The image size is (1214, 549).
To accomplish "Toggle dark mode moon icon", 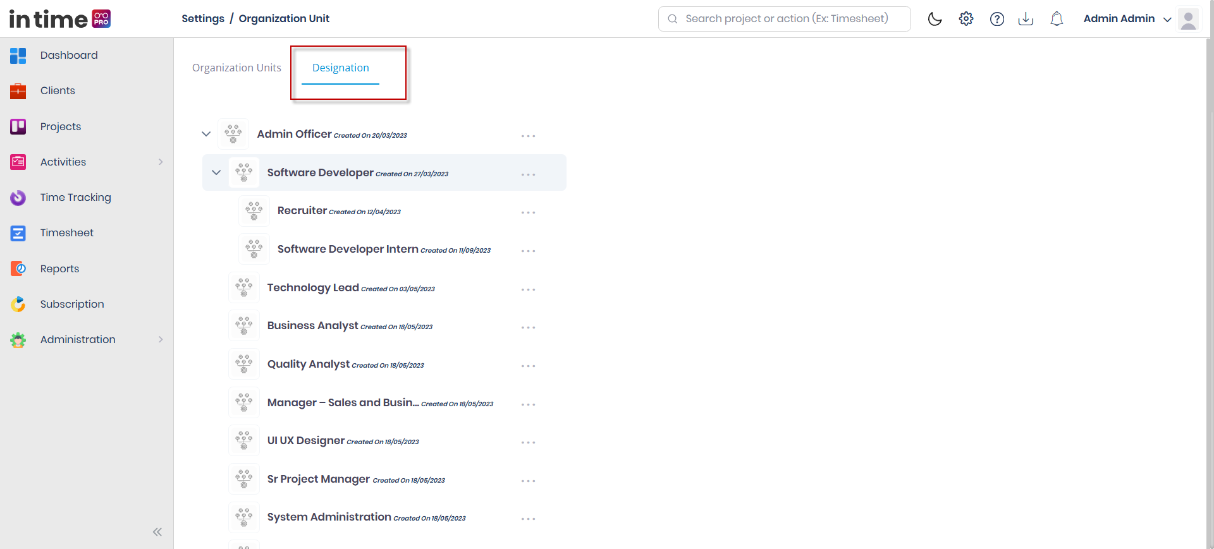I will (935, 19).
